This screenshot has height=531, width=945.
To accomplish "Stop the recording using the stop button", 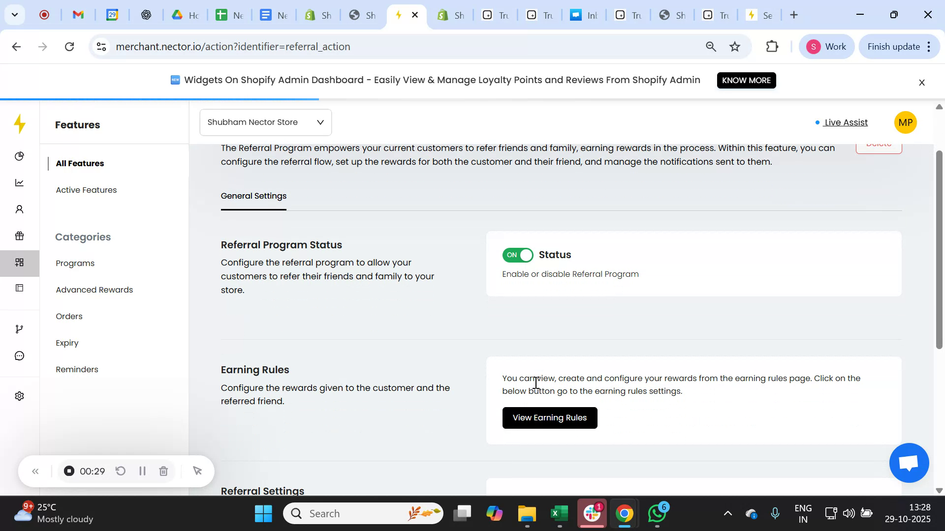I will [x=68, y=471].
